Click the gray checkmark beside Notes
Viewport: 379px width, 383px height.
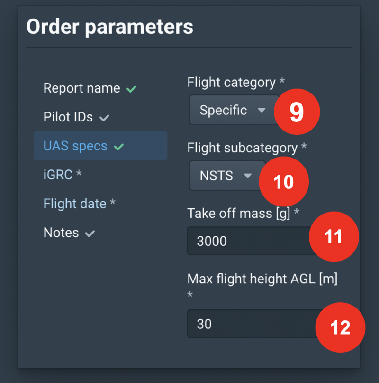tap(90, 233)
